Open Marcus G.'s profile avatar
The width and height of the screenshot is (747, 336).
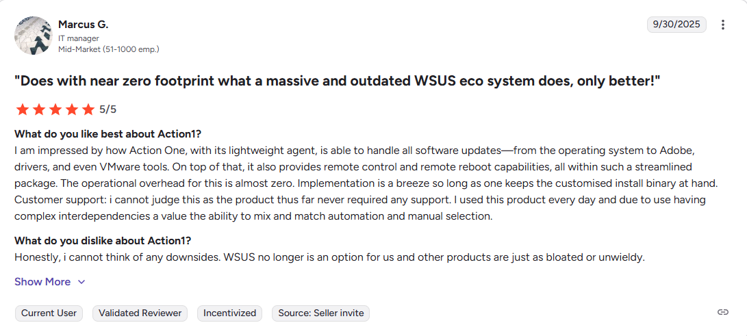coord(33,36)
